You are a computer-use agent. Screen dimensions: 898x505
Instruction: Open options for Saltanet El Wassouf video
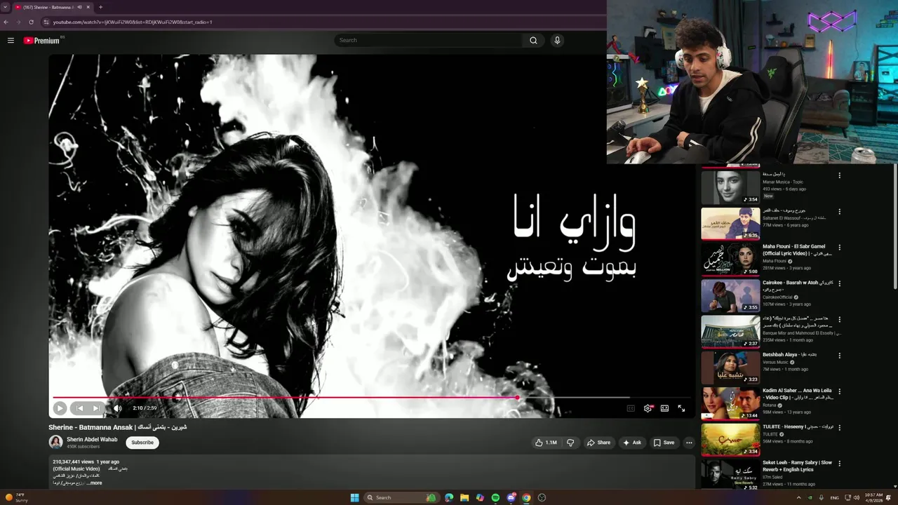tap(839, 211)
